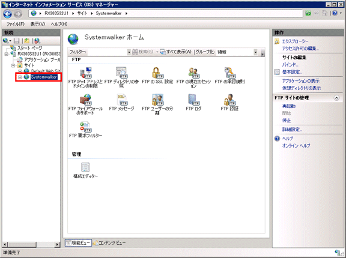Open FTP の承認規則 feature
This screenshot has height=258, width=346.
[229, 76]
